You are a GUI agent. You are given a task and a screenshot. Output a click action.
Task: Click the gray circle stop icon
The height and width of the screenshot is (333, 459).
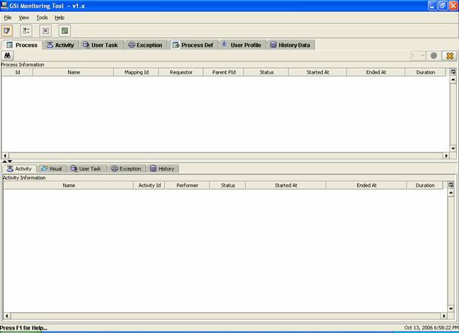click(433, 55)
